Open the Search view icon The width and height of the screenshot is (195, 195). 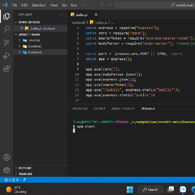pos(6,29)
